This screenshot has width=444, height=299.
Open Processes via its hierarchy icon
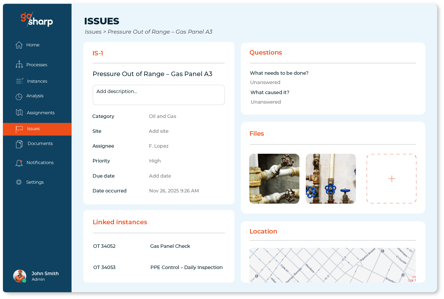click(19, 64)
